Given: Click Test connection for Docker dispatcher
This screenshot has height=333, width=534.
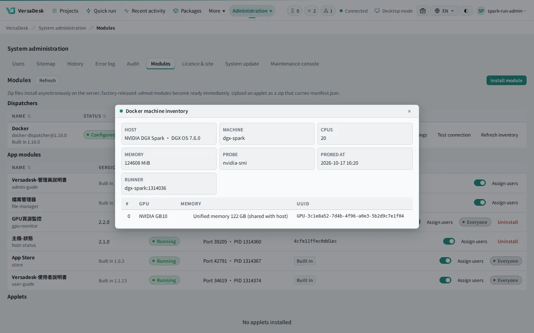Looking at the screenshot, I should [x=454, y=135].
